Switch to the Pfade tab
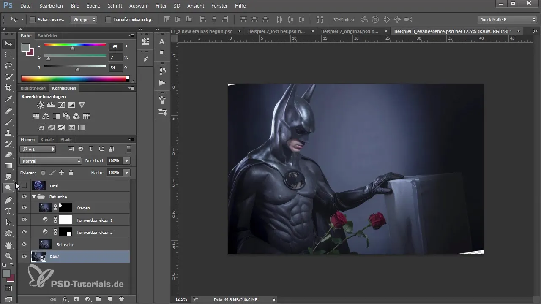 click(x=66, y=139)
